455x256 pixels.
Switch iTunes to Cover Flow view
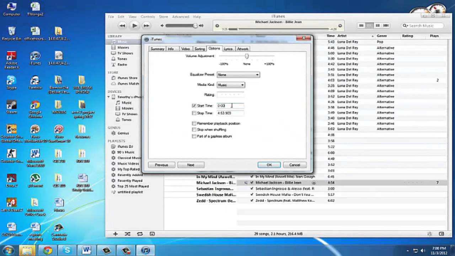pyautogui.click(x=386, y=26)
